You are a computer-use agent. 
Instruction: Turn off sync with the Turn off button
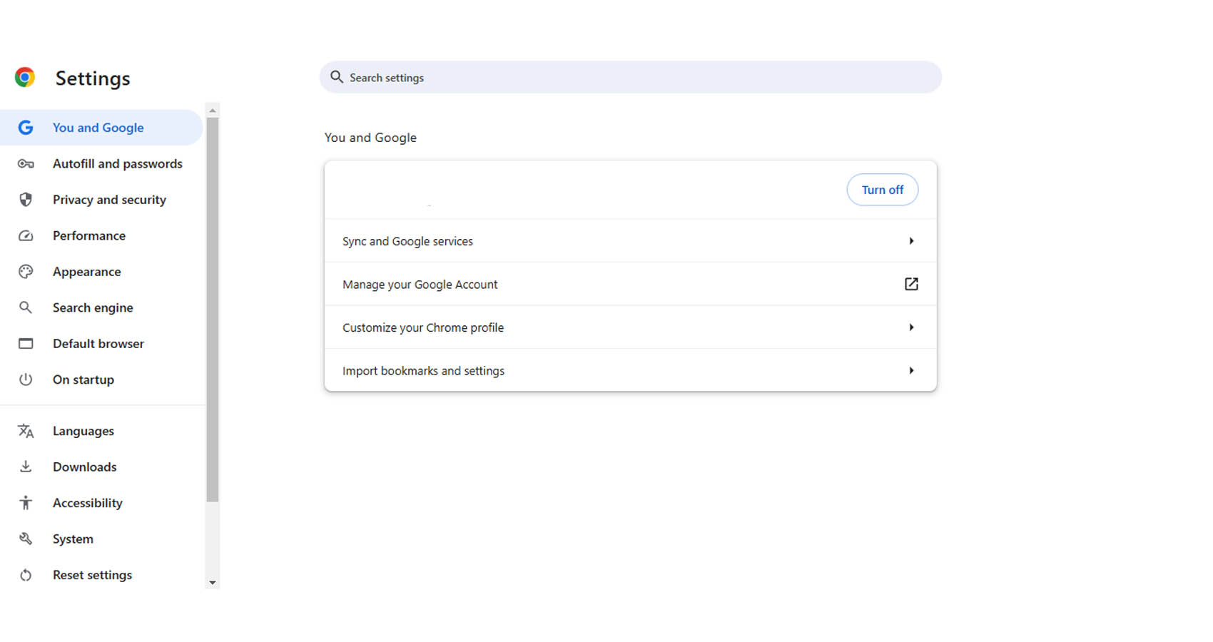click(x=882, y=190)
